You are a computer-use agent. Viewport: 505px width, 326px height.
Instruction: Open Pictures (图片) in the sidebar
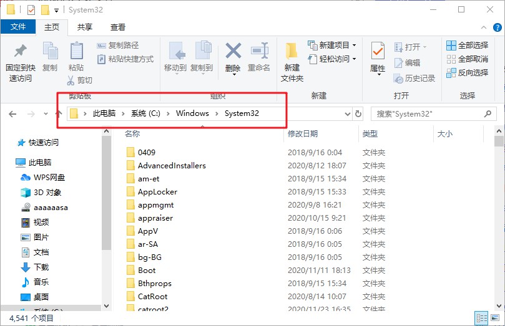[x=35, y=237]
